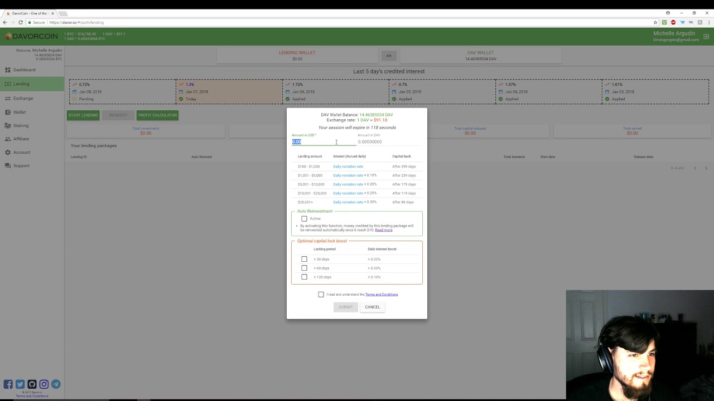
Task: Click the Dashboard sidebar icon
Action: click(x=8, y=70)
